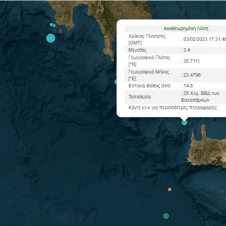226x226 pixels.
Task: Click cyan marker beneath the popup pointer
Action: 184,123
